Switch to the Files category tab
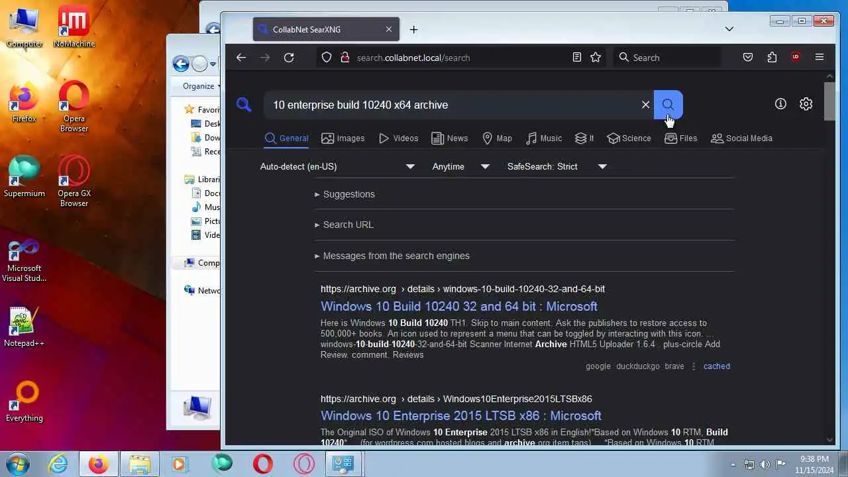 (x=681, y=138)
